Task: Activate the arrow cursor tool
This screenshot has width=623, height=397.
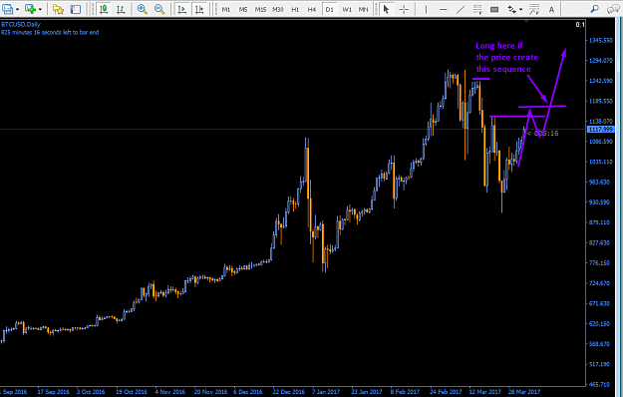Action: pos(386,9)
